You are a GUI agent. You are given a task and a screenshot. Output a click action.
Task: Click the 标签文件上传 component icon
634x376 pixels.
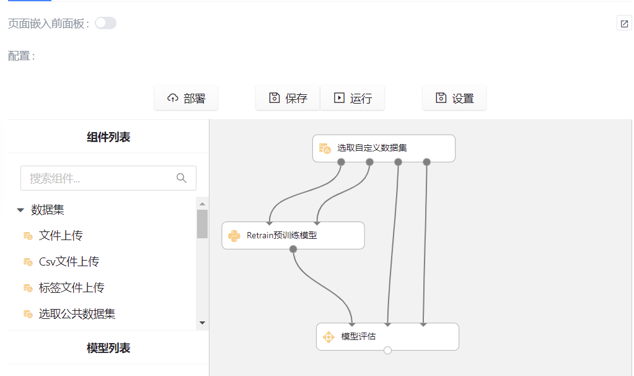(x=27, y=288)
